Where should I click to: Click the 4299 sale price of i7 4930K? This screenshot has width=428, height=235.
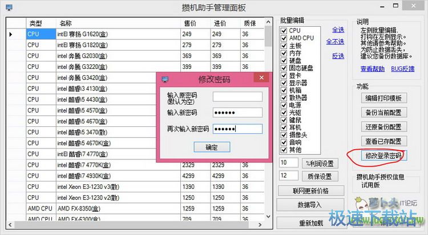pyautogui.click(x=195, y=176)
